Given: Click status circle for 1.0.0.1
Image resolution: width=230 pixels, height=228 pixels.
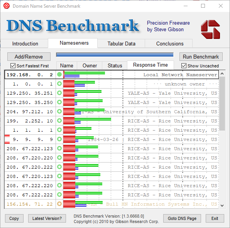Looking at the screenshot, I should 59,84.
